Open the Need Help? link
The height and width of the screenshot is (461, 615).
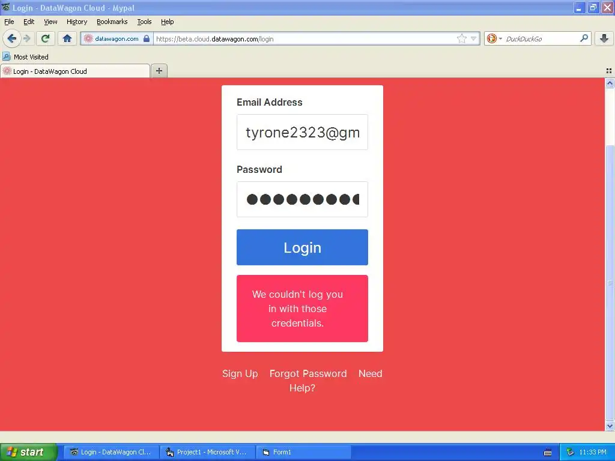coord(336,381)
